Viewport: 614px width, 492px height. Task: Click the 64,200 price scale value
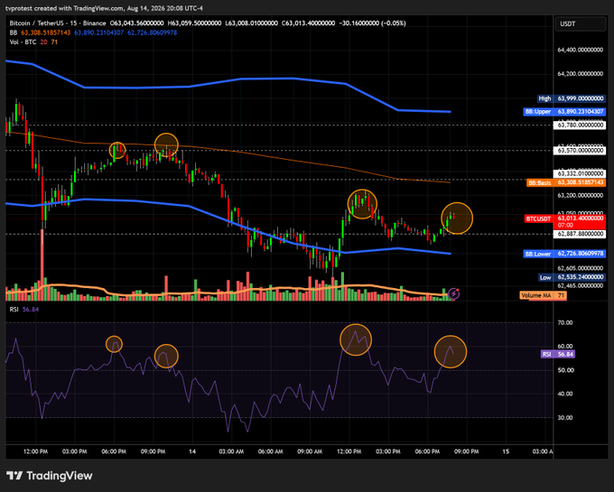tap(581, 74)
